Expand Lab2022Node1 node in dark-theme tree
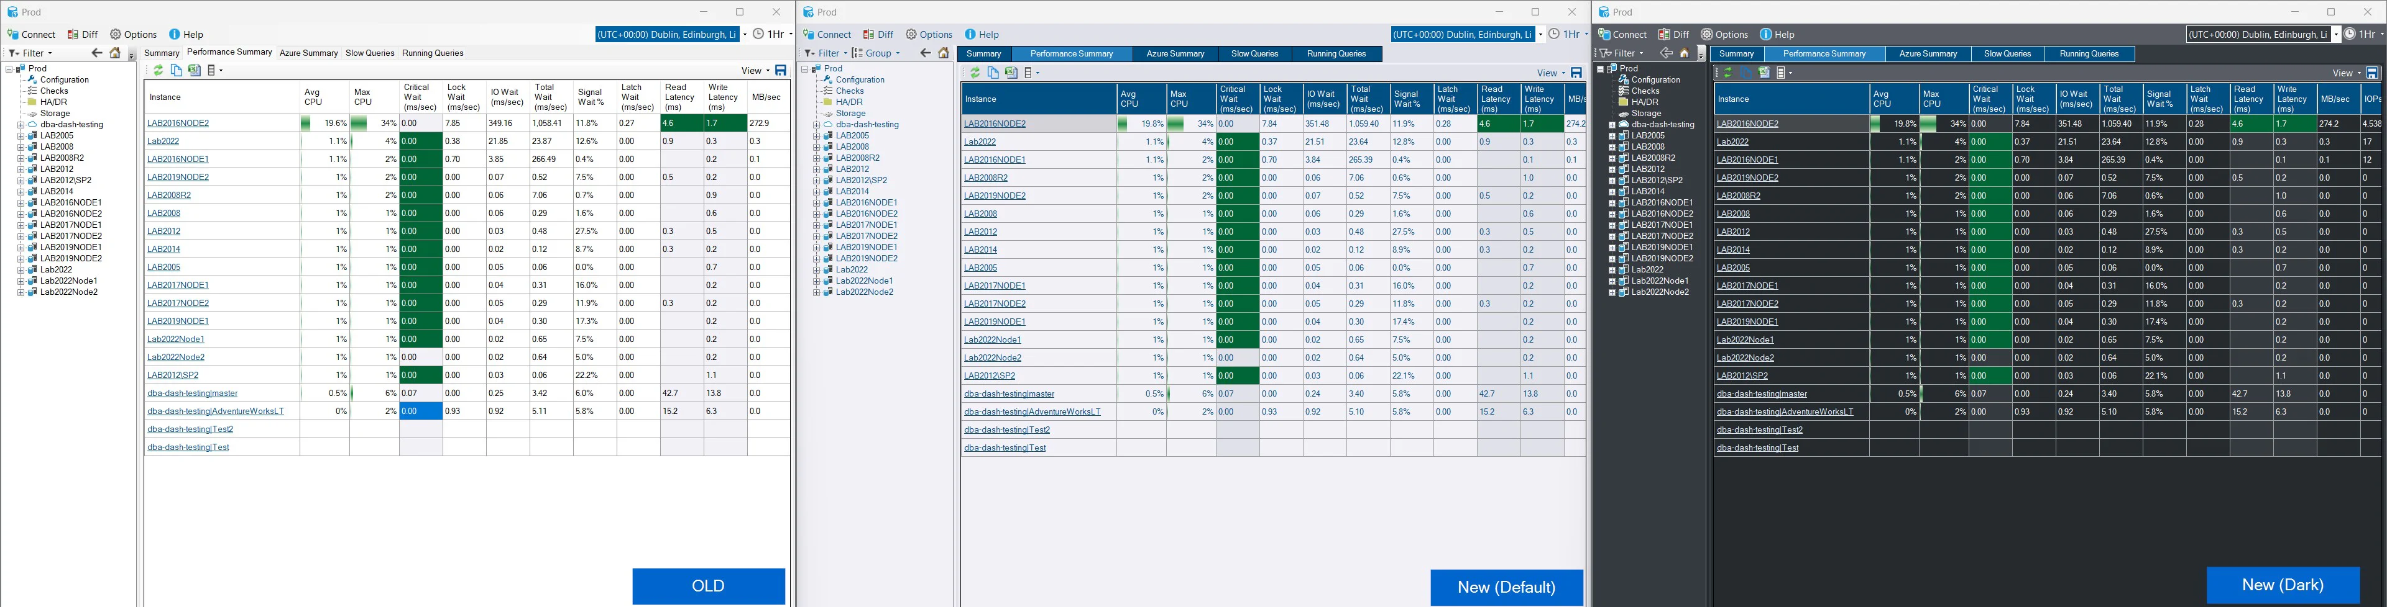The width and height of the screenshot is (2387, 607). coord(1611,281)
